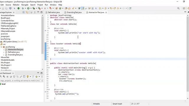Screen dimensions: 189x106
Task: Collapse the @Override fold on line 16
Action: pyautogui.click(x=49, y=48)
